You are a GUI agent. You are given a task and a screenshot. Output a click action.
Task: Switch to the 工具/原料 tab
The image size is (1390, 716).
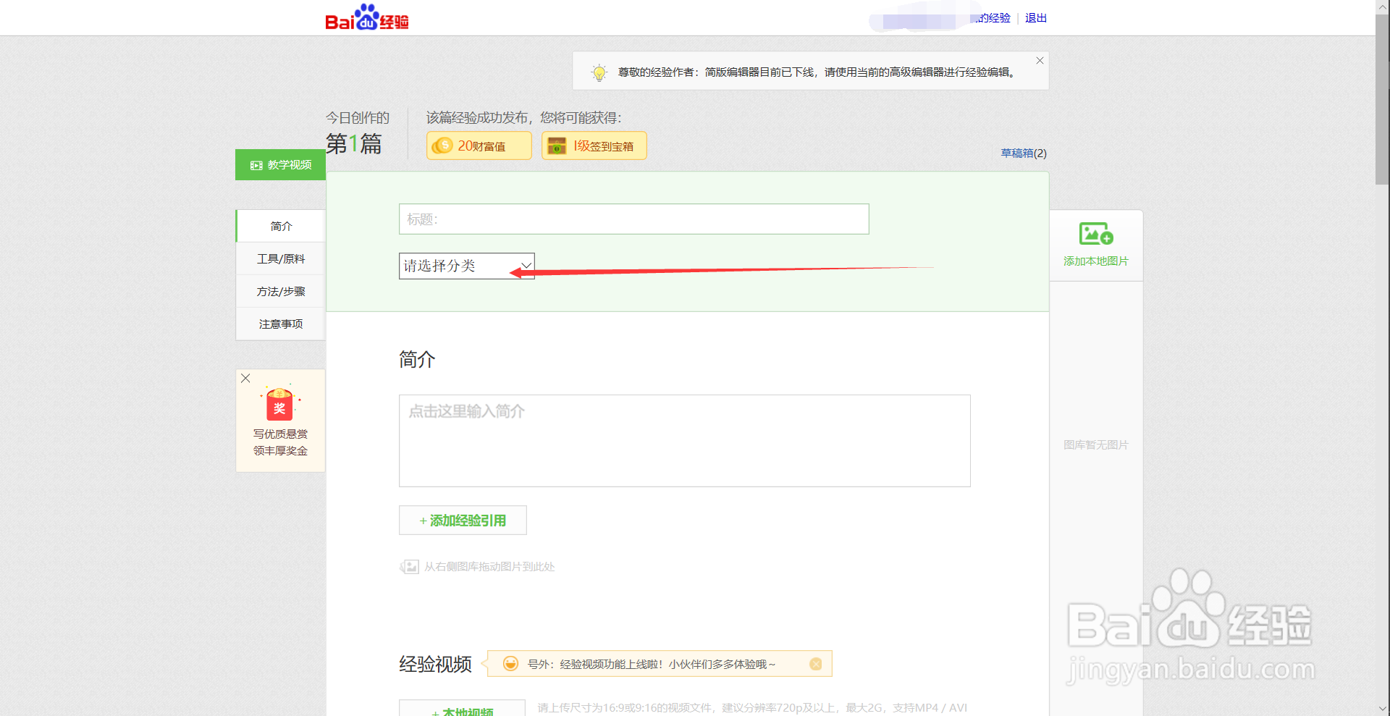point(280,258)
